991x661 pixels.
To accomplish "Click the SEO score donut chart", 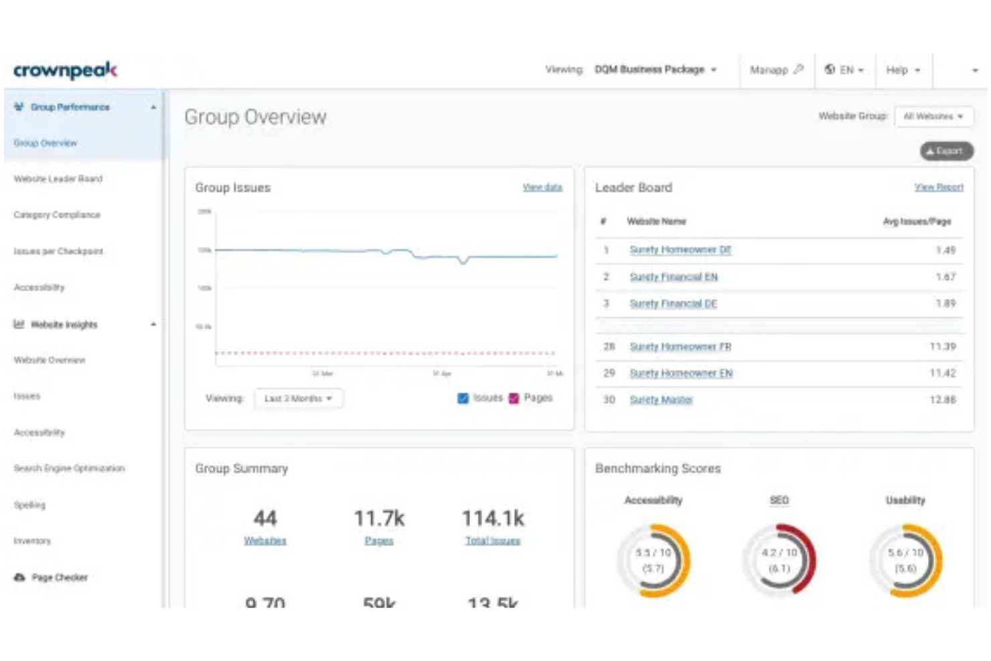I will click(x=779, y=561).
